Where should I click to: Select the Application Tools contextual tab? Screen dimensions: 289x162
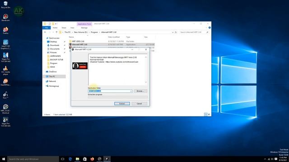(84, 24)
